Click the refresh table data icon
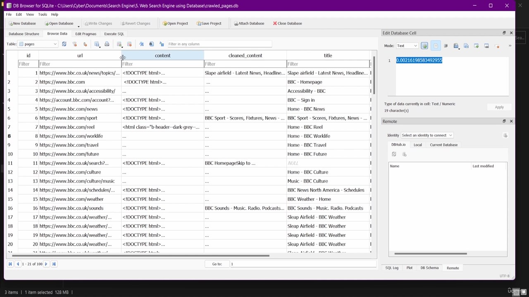This screenshot has height=297, width=529. (x=64, y=44)
